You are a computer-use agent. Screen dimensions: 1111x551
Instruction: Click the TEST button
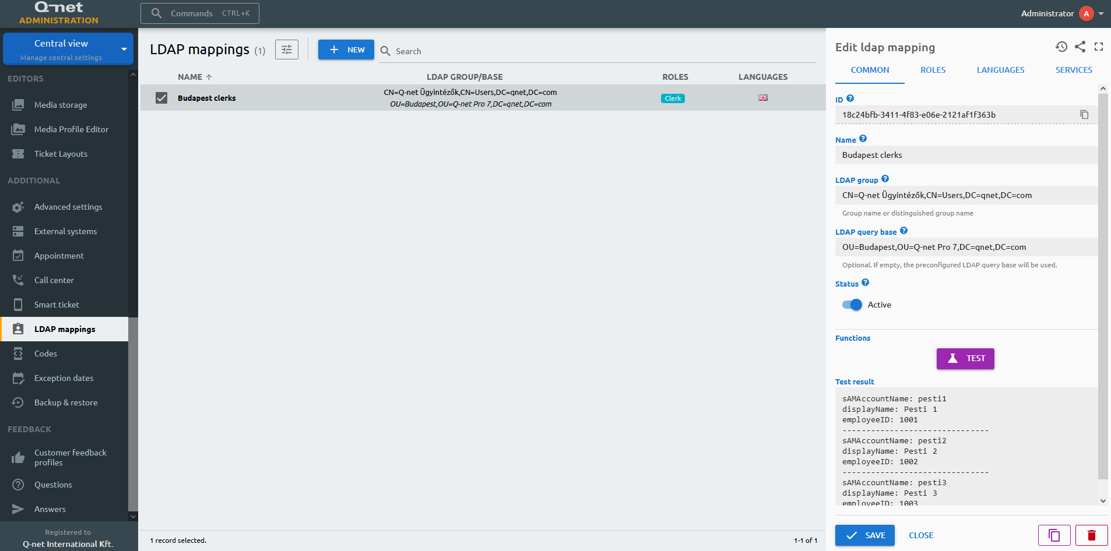(x=965, y=359)
